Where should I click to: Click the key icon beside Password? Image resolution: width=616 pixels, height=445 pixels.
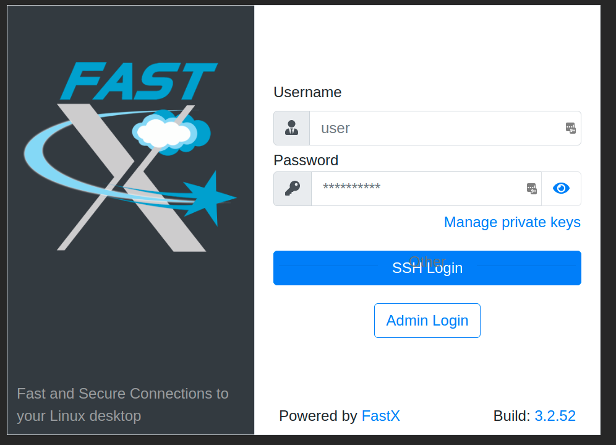pyautogui.click(x=293, y=188)
